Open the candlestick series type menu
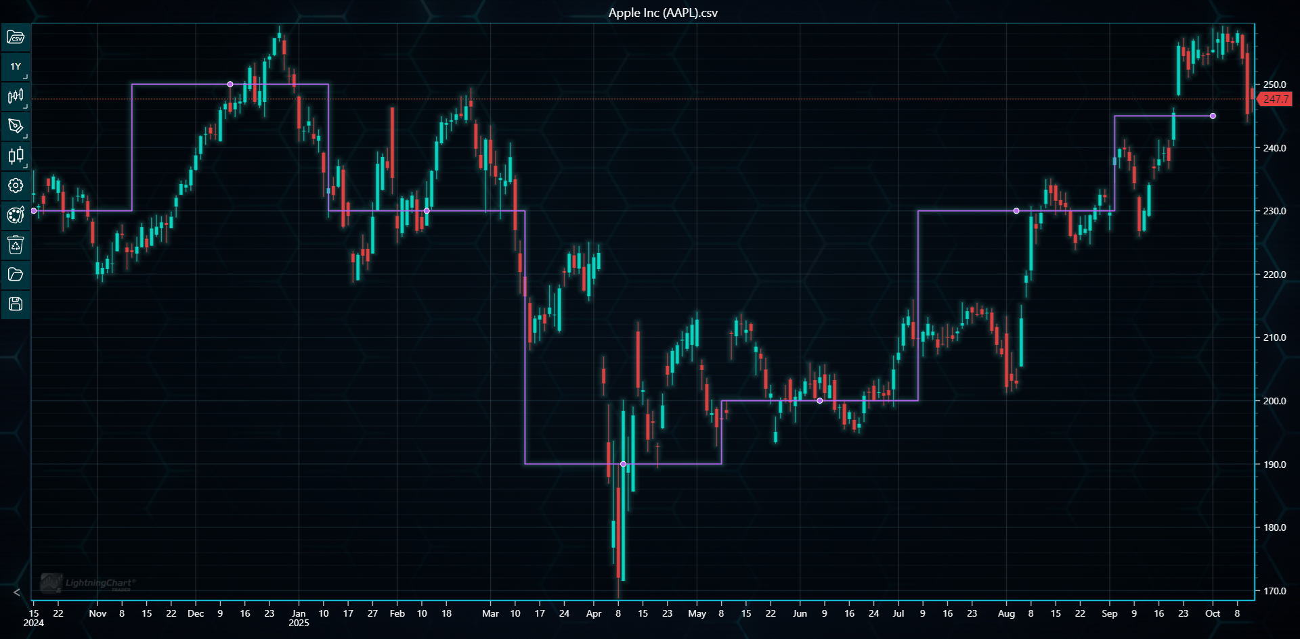This screenshot has height=639, width=1300. click(x=16, y=97)
